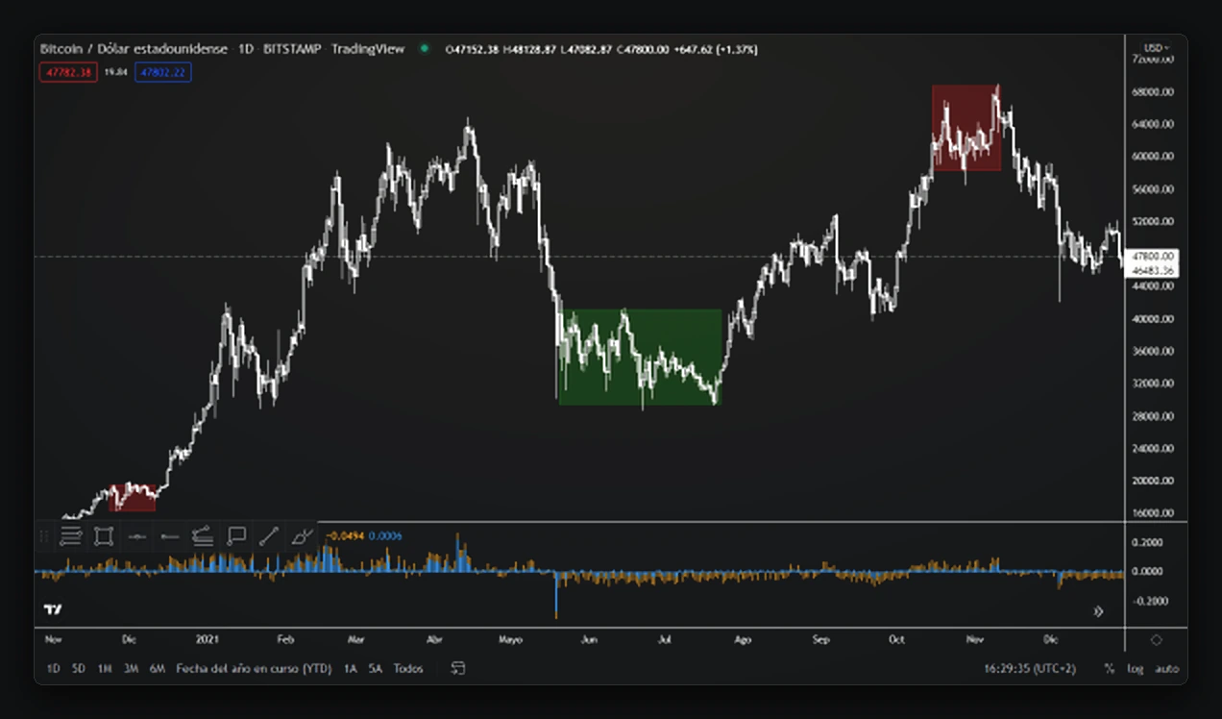Click the Sep label on time axis
Screen dimensions: 1222x719
point(820,639)
